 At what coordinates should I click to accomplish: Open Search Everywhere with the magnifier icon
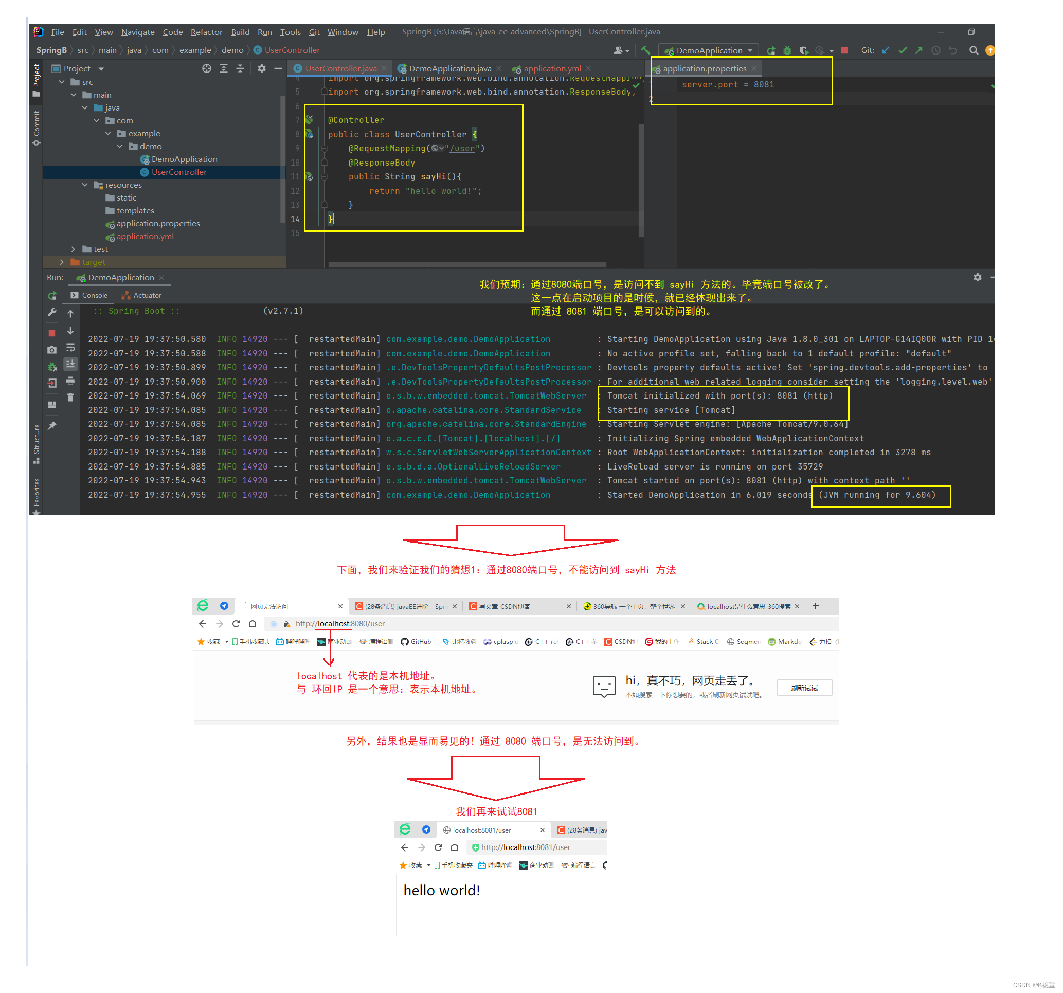coord(974,50)
